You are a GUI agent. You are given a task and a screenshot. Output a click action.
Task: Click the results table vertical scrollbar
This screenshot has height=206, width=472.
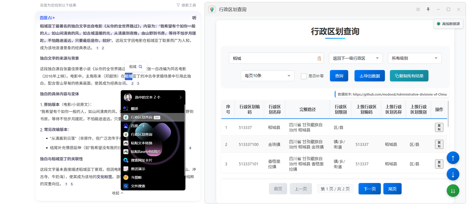448,114
